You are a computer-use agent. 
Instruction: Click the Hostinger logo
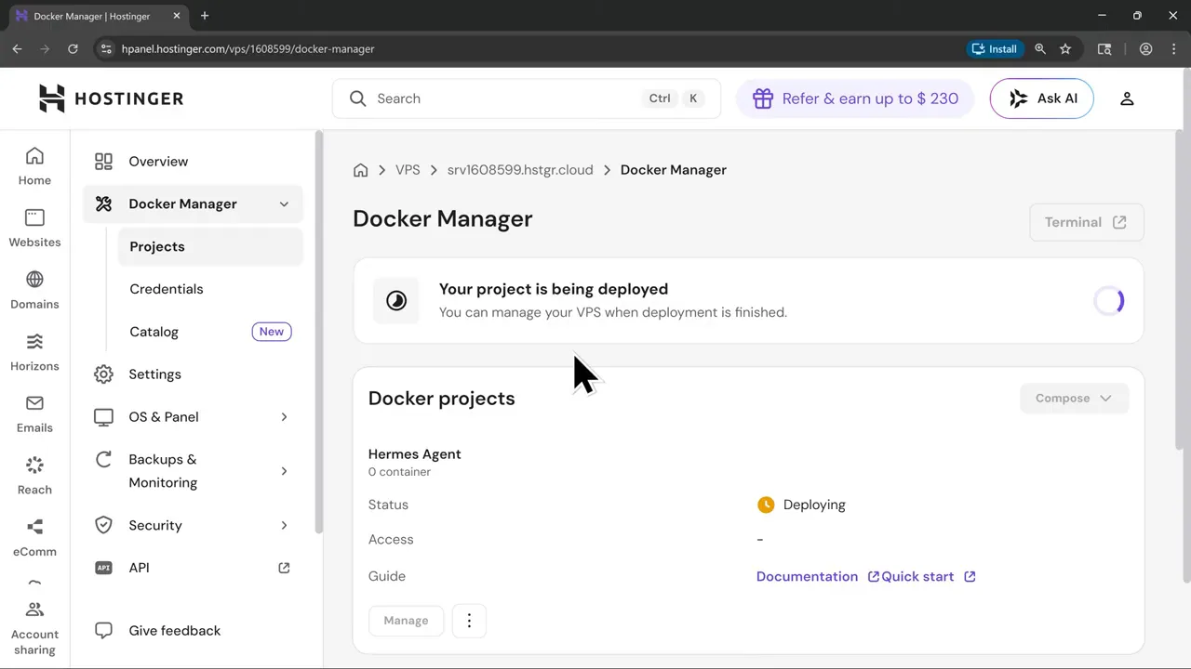click(111, 98)
